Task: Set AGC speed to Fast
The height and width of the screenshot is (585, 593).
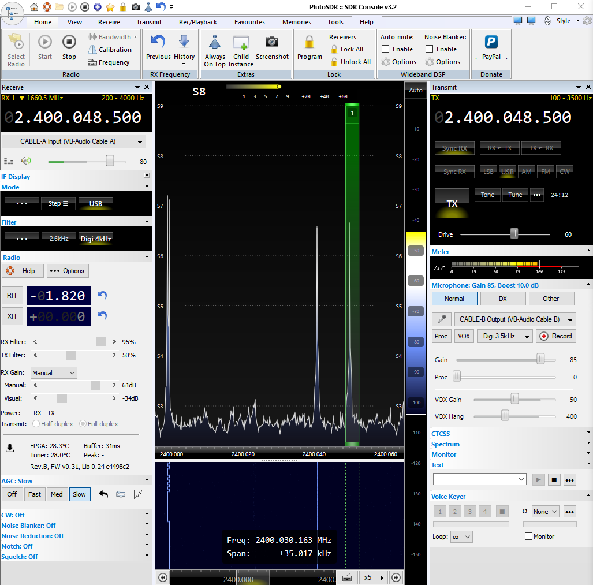Action: 35,494
